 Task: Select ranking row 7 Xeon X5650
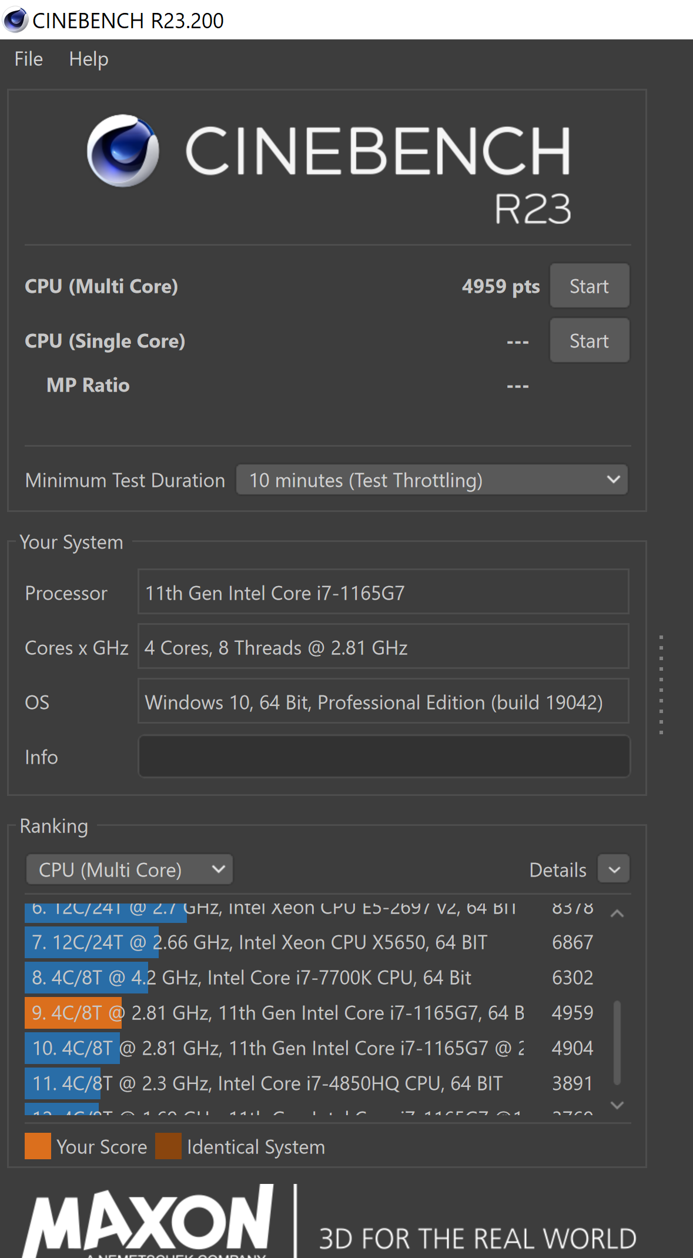coord(312,942)
